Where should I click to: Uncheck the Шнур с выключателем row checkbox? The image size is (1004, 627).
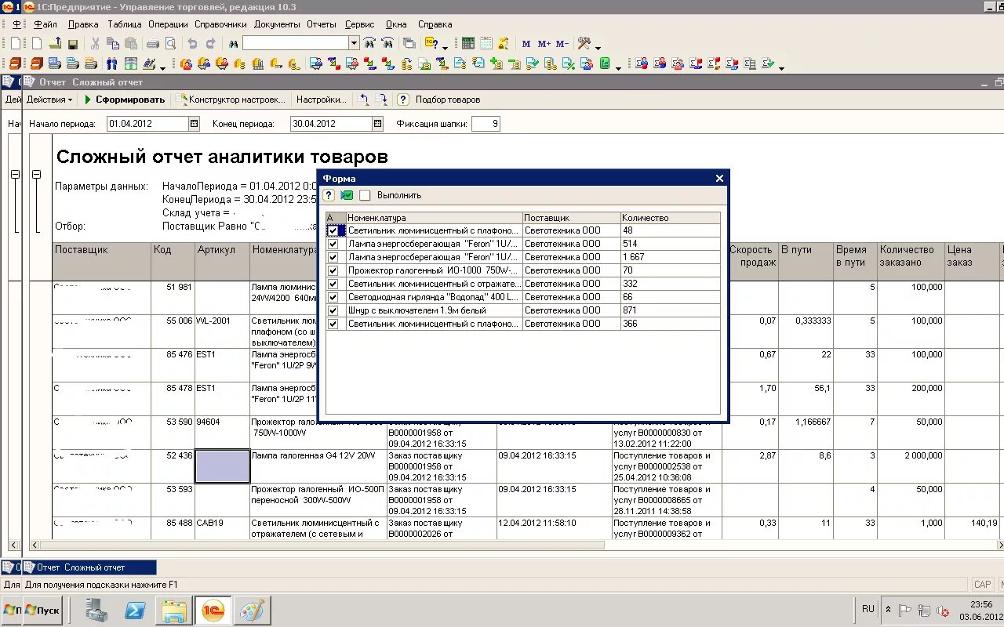coord(333,310)
